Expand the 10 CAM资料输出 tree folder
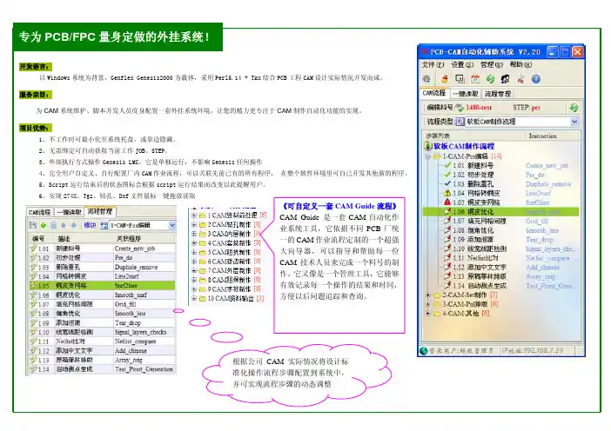The image size is (611, 431). [192, 297]
